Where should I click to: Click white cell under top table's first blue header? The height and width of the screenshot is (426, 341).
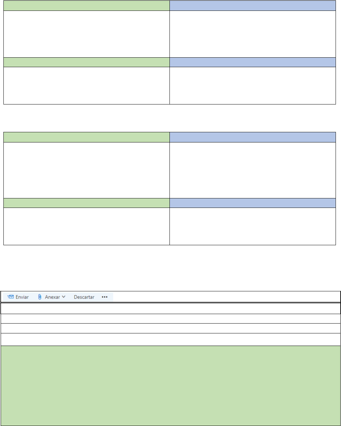252,34
